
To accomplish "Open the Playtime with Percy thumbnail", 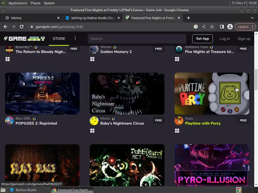I will pos(212,93).
